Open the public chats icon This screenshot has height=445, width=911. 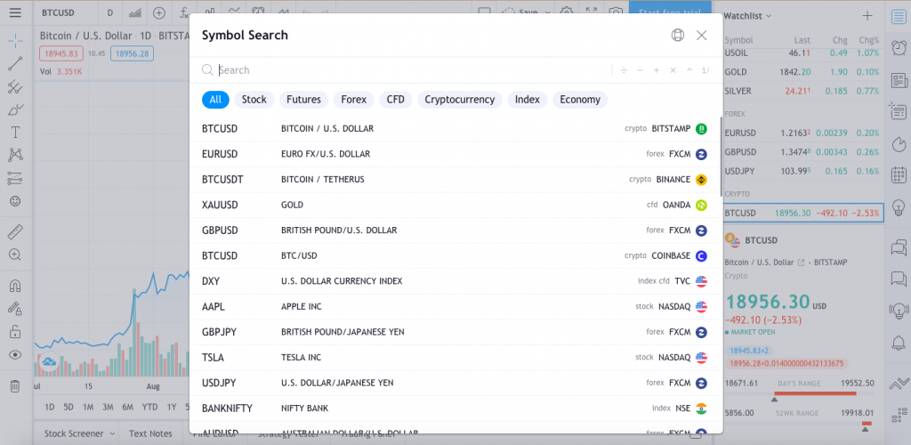click(899, 248)
